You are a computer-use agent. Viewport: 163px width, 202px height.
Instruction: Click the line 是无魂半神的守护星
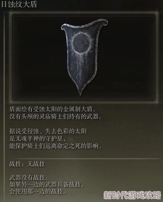point(38,139)
